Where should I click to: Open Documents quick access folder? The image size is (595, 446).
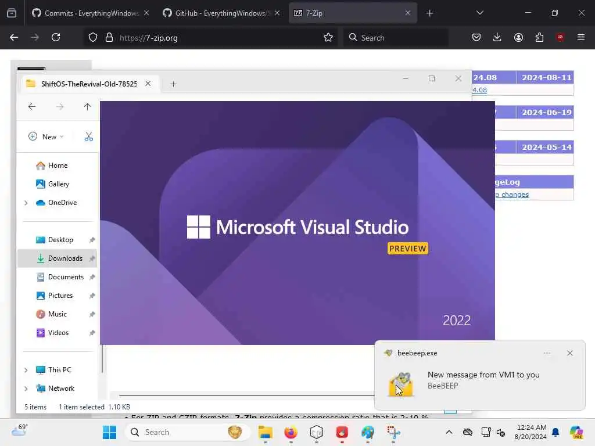pyautogui.click(x=58, y=277)
